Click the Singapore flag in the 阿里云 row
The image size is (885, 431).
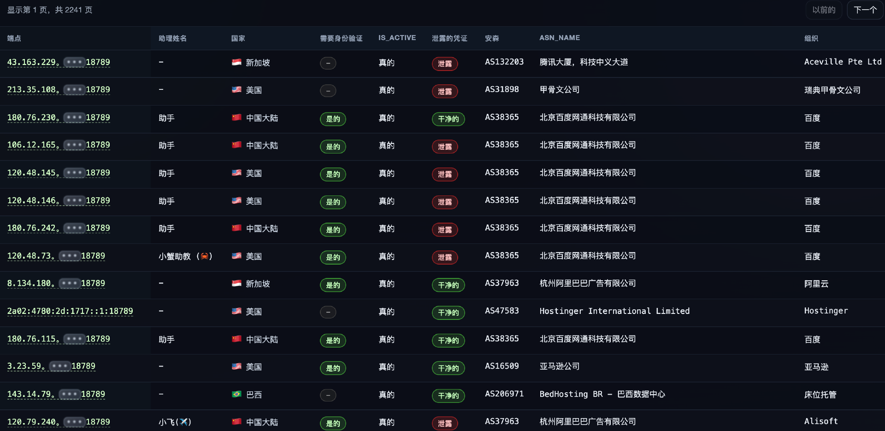pos(236,284)
